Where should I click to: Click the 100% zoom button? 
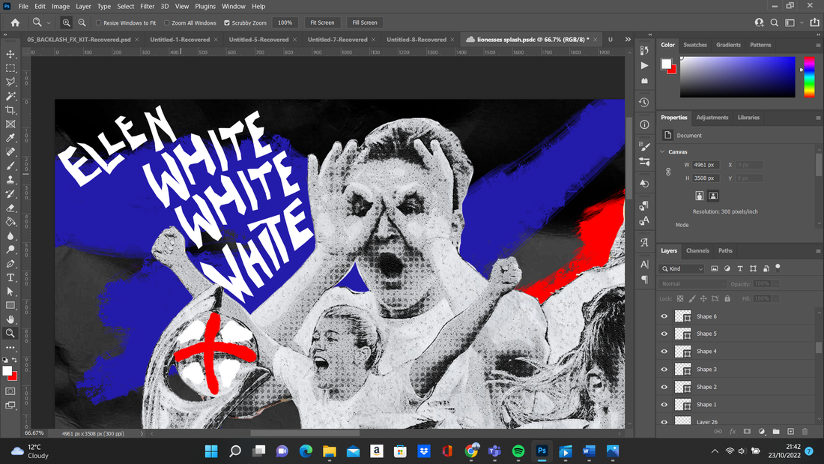point(285,22)
